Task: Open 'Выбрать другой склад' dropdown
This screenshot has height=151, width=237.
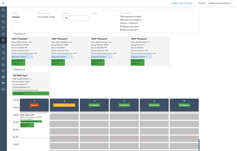Action: point(183,3)
